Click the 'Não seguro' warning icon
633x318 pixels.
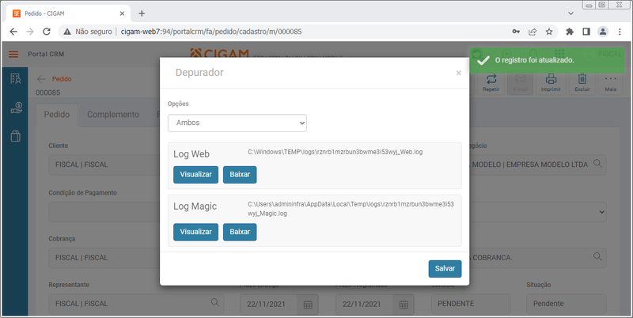pos(67,32)
